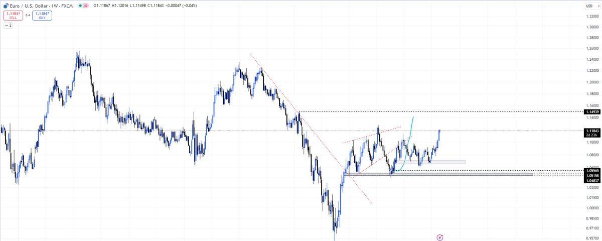
Task: Click the BUY 1.11847 button
Action: (x=43, y=15)
